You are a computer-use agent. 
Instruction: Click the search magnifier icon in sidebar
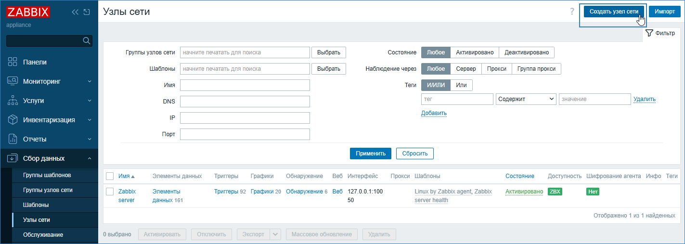coord(87,40)
